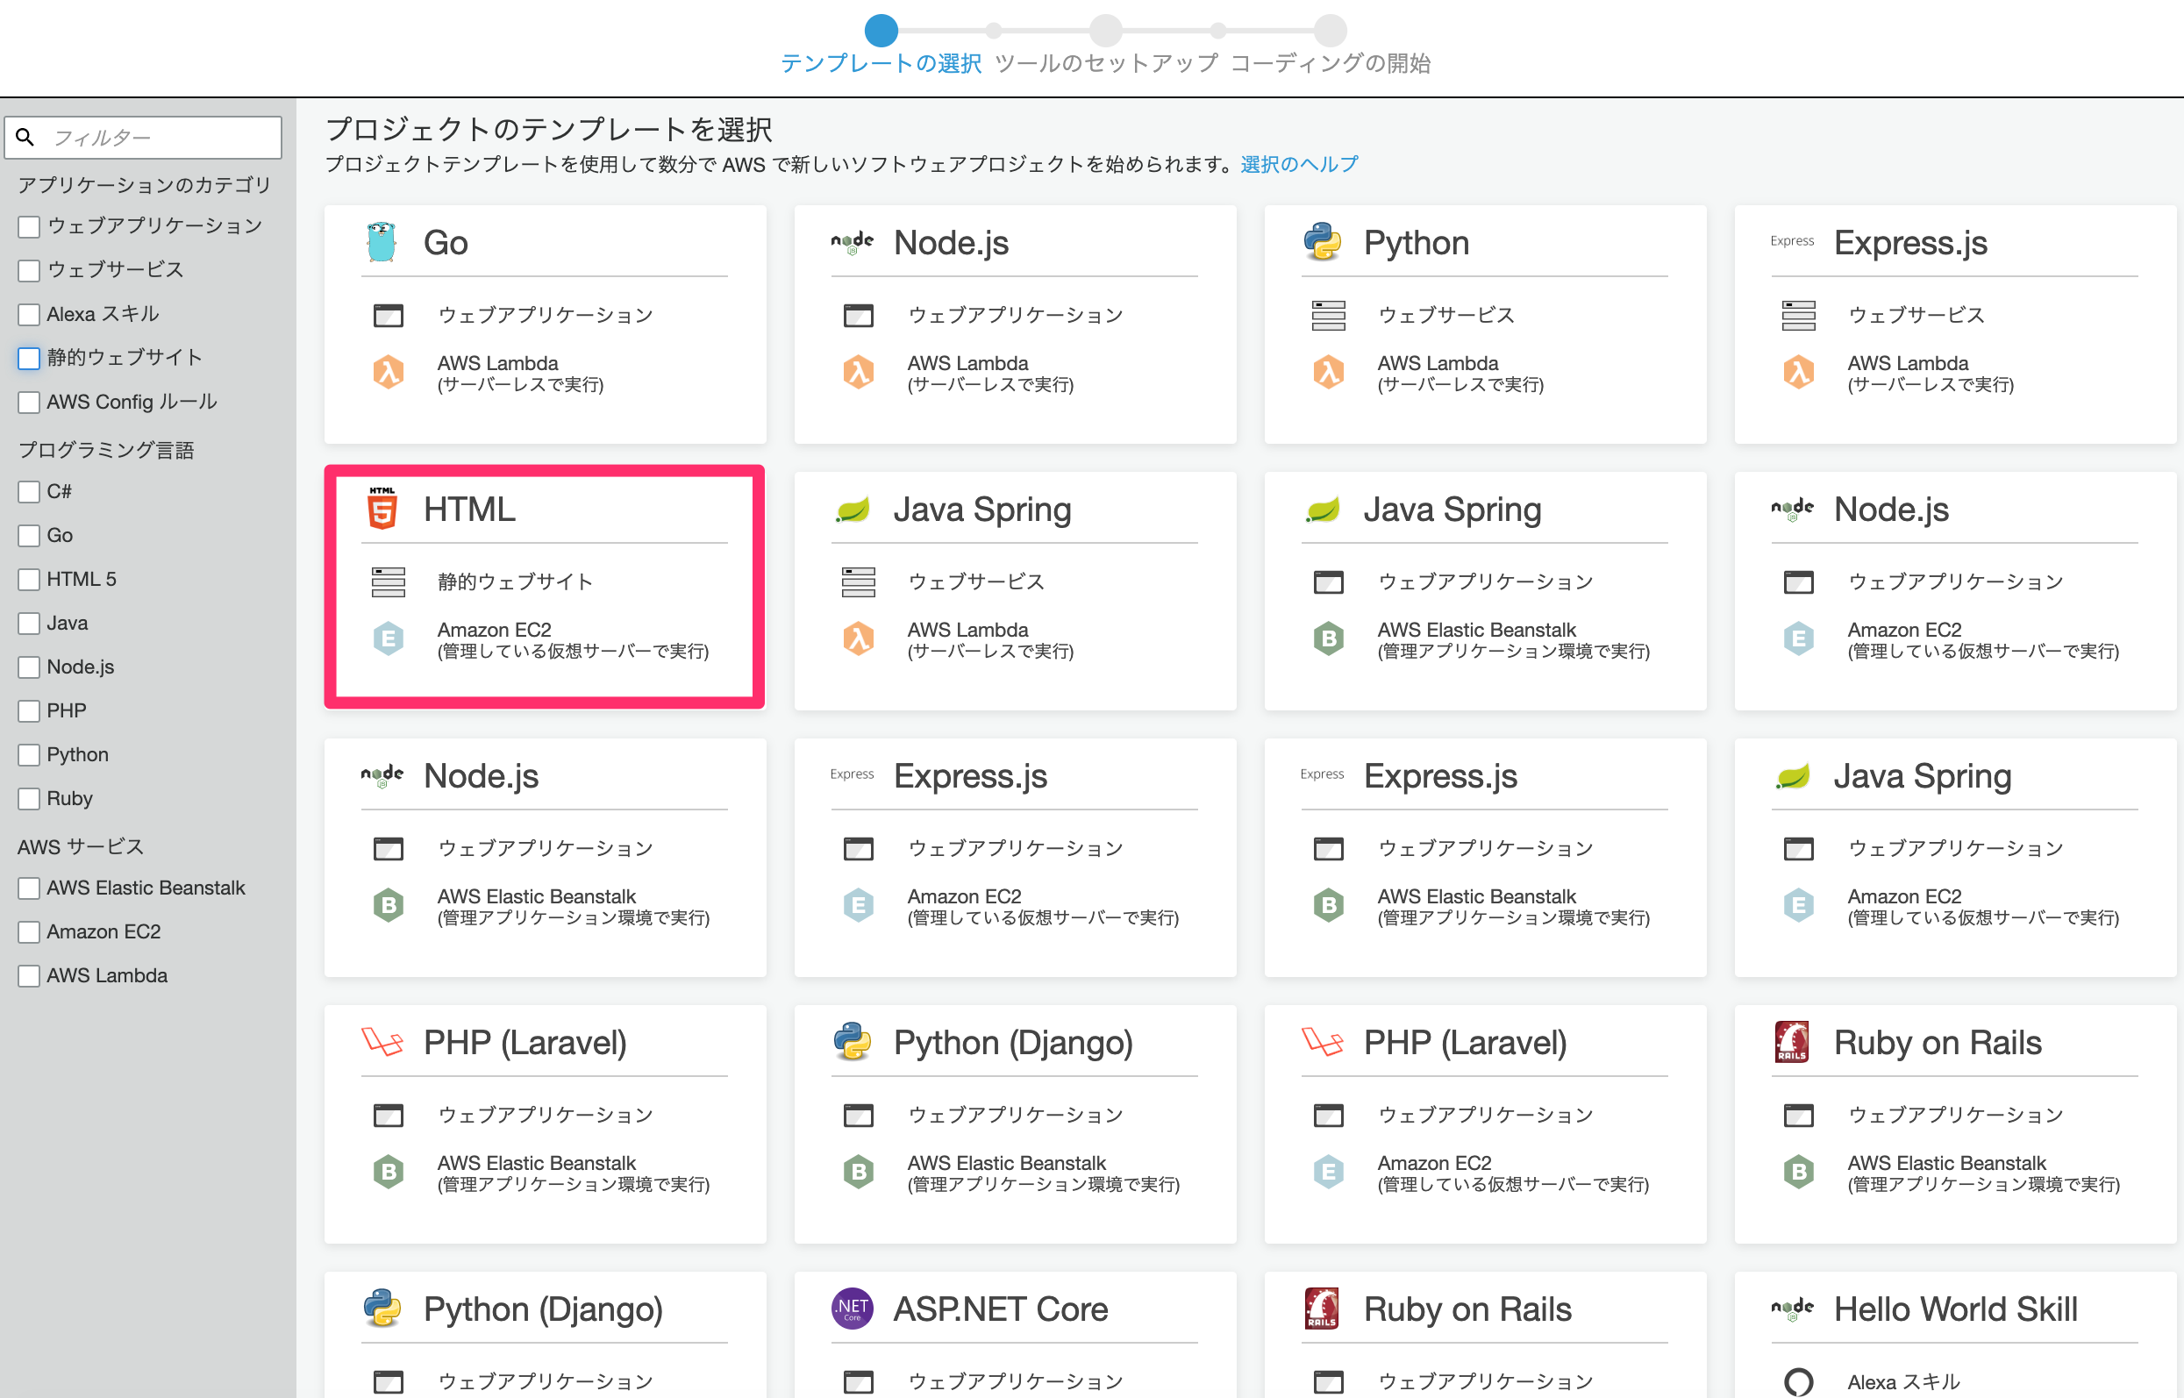Click the Lambda icon in Go card
The image size is (2184, 1398).
coord(389,372)
